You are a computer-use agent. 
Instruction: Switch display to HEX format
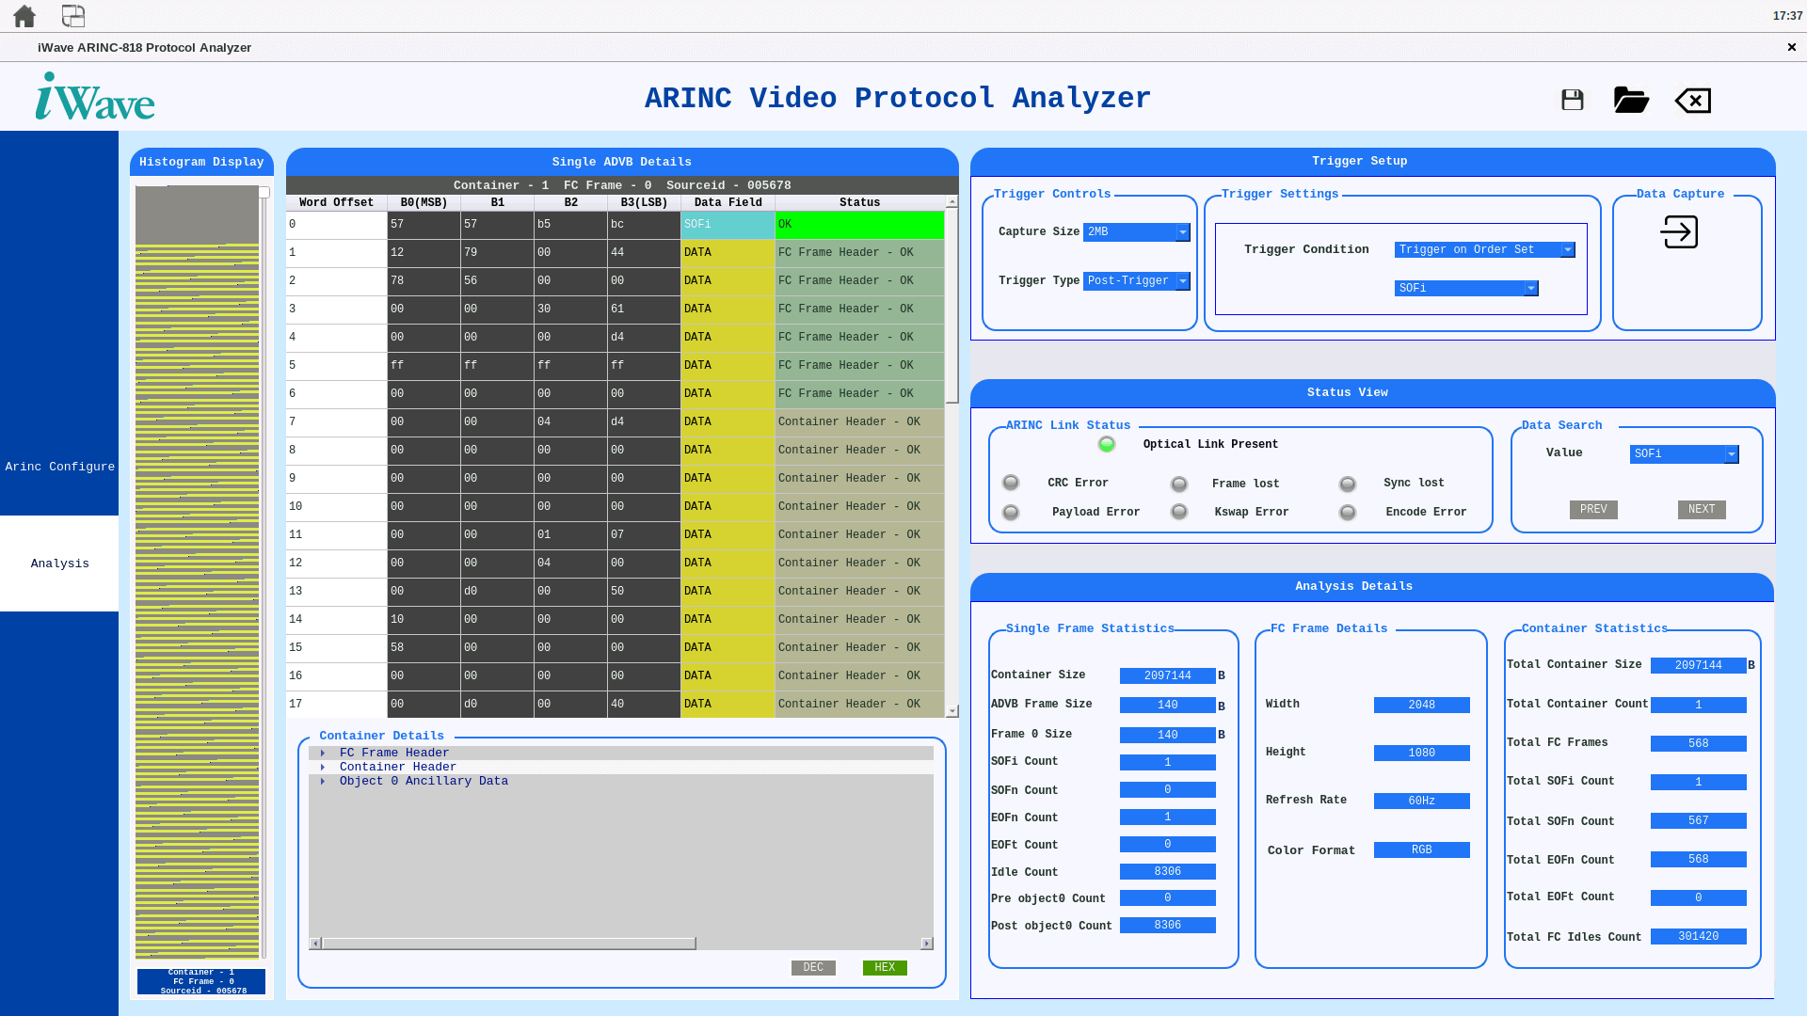pos(885,968)
